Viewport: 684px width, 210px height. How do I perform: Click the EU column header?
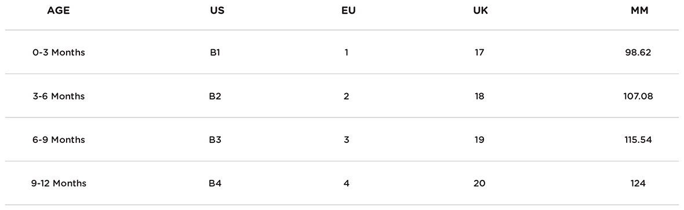(348, 11)
